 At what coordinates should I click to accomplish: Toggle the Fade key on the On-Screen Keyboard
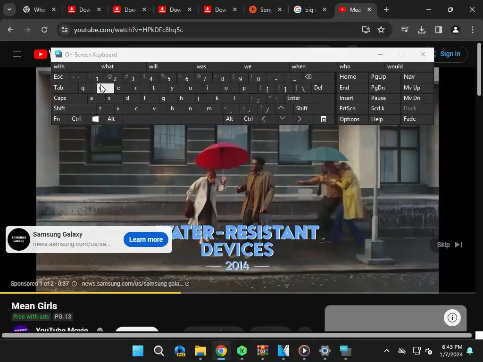point(417,119)
